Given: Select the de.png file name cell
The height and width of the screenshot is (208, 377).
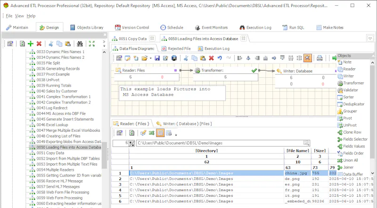Looking at the screenshot, I should (297, 179).
